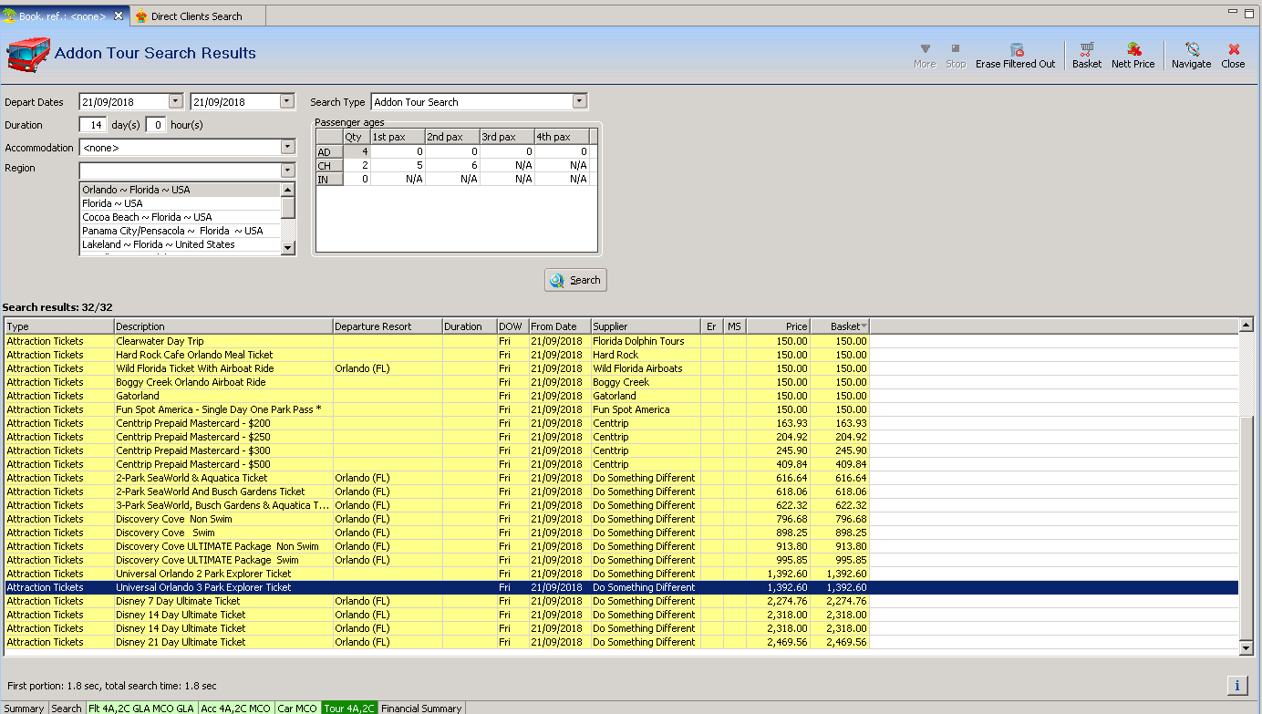The height and width of the screenshot is (714, 1262).
Task: Click the blue info icon
Action: click(1236, 685)
